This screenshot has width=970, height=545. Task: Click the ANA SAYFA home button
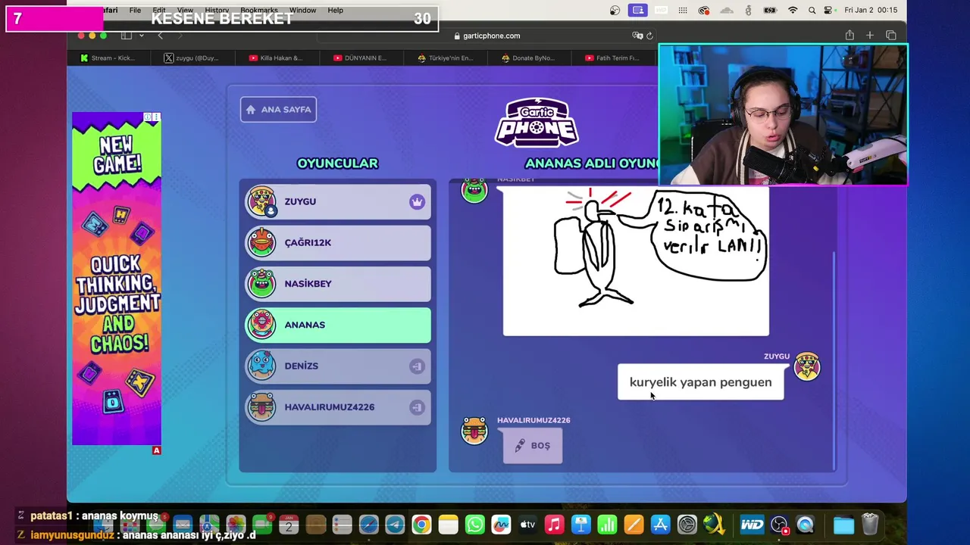(278, 109)
